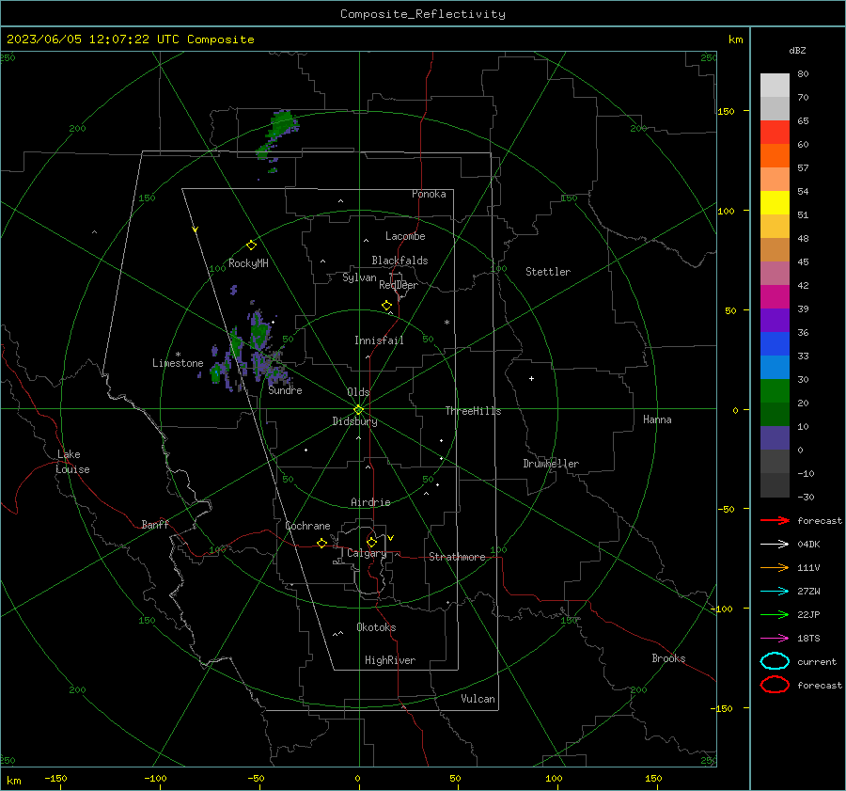The image size is (846, 791).
Task: Click the Okotoks town label
Action: 376,627
